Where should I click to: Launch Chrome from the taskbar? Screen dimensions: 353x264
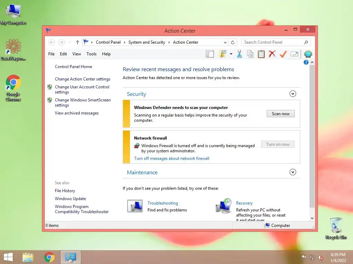point(49,257)
